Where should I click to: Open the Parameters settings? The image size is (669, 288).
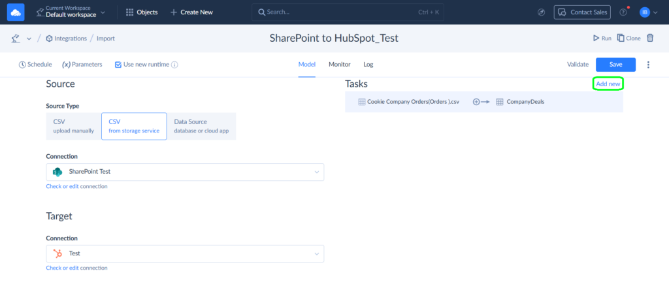click(x=82, y=65)
